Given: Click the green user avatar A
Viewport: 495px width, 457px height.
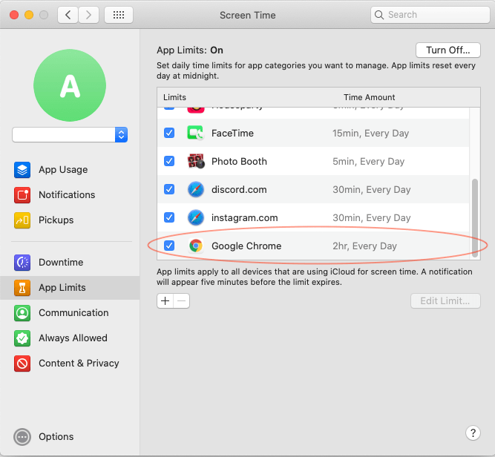Looking at the screenshot, I should coord(70,85).
